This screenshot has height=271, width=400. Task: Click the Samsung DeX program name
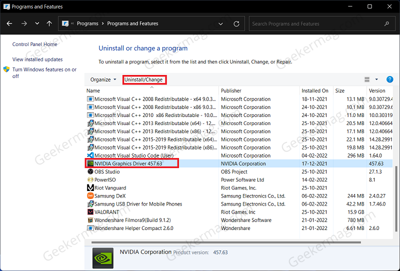click(x=110, y=196)
